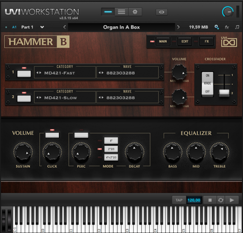Change layer 2 category with arrows
Viewport: 243px width, 233px height.
39,97
